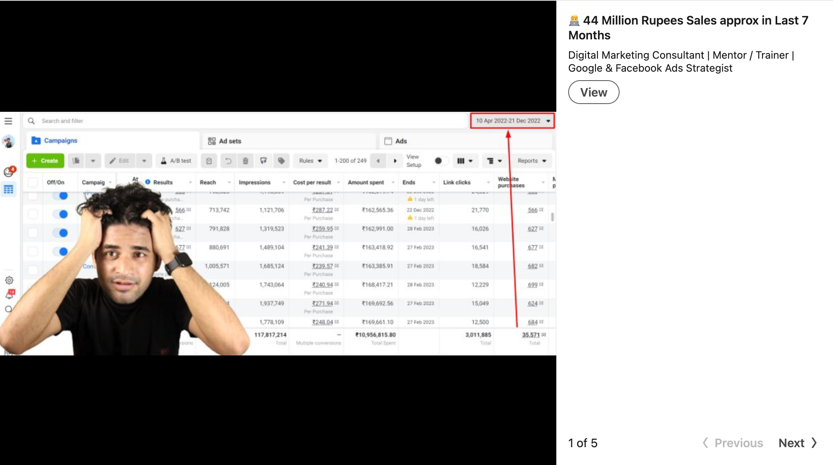This screenshot has height=465, width=833.
Task: Turn off the 566 results campaign toggle
Action: pyautogui.click(x=60, y=214)
